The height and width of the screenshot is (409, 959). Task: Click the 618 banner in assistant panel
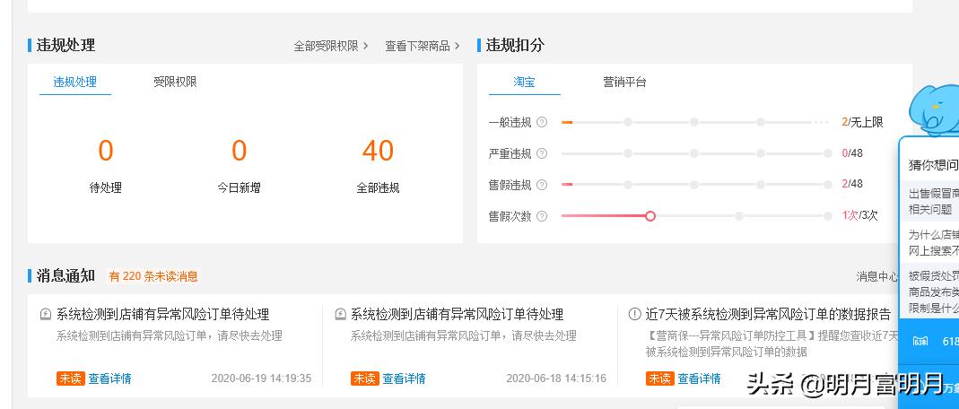pyautogui.click(x=931, y=341)
